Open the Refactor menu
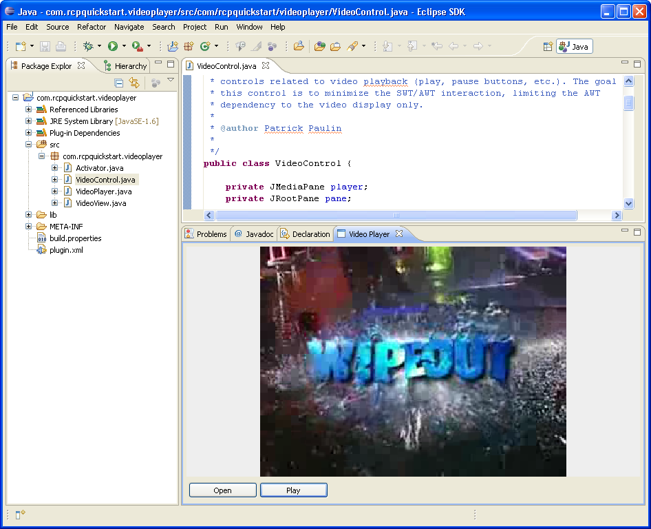Screen dimensions: 651x529 (93, 27)
